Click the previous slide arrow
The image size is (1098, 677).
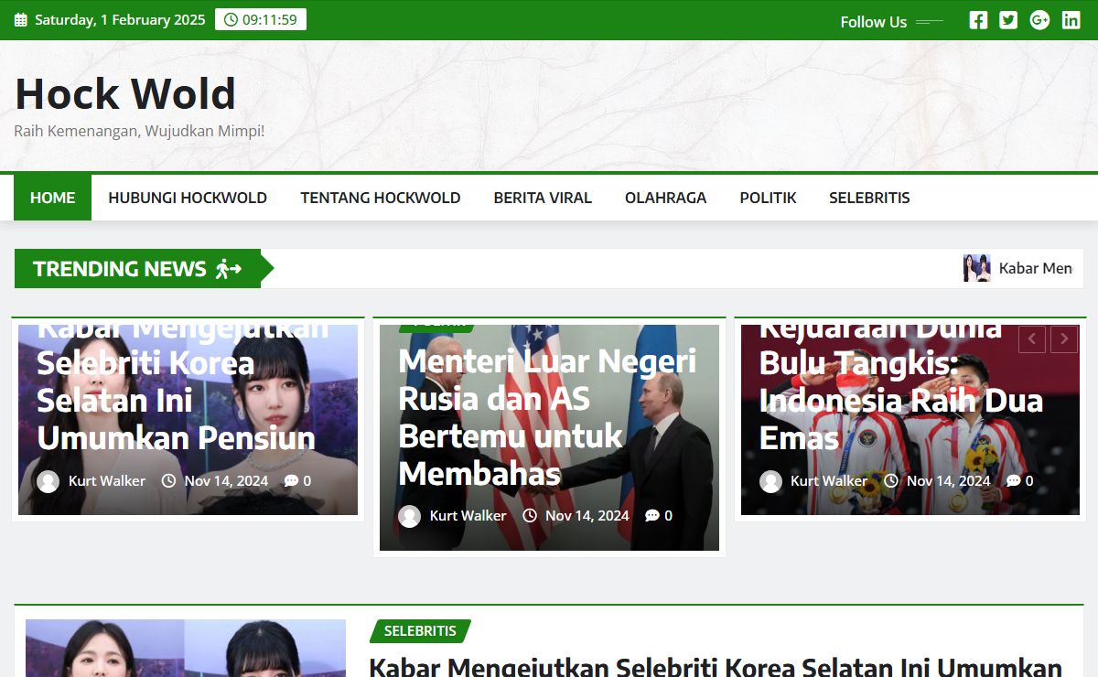click(x=1032, y=339)
